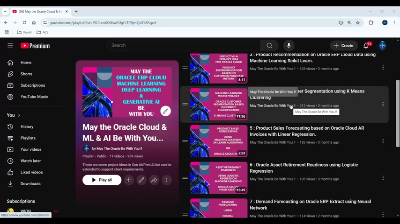Open Chrome zoom magnifier icon
400x224 pixels.
click(x=349, y=22)
